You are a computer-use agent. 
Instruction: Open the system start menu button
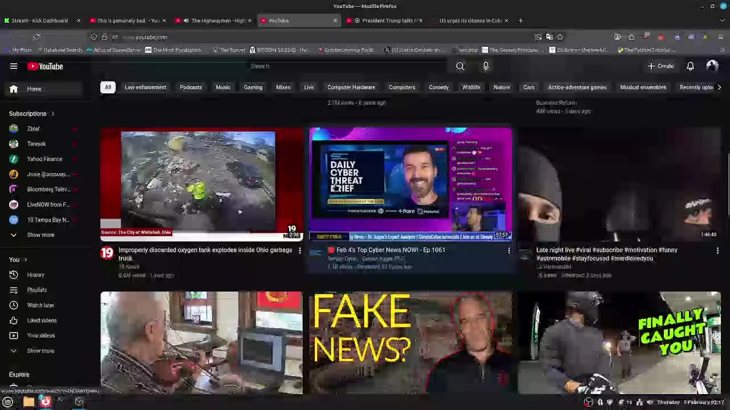8,402
